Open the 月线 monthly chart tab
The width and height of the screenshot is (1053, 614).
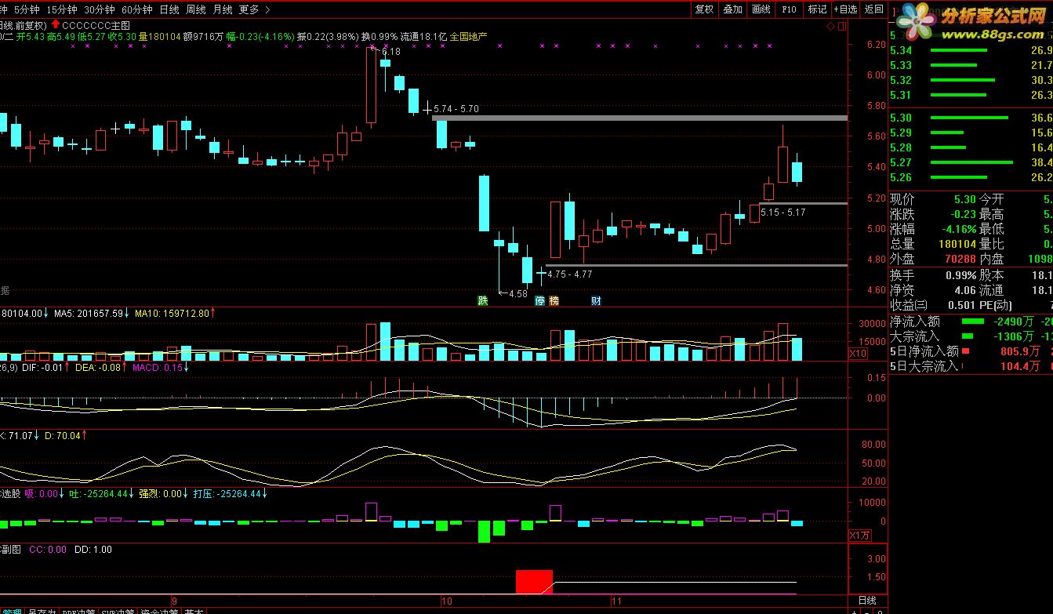coord(223,9)
